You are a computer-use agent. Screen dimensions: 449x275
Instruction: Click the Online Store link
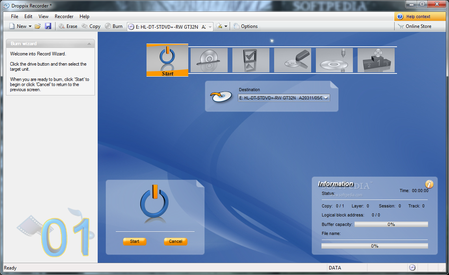click(x=418, y=26)
